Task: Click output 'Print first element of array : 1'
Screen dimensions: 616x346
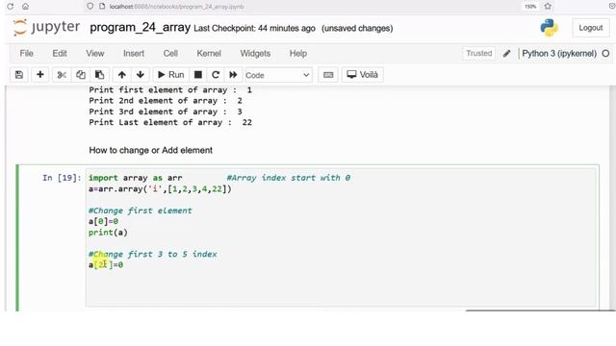Action: pyautogui.click(x=170, y=89)
